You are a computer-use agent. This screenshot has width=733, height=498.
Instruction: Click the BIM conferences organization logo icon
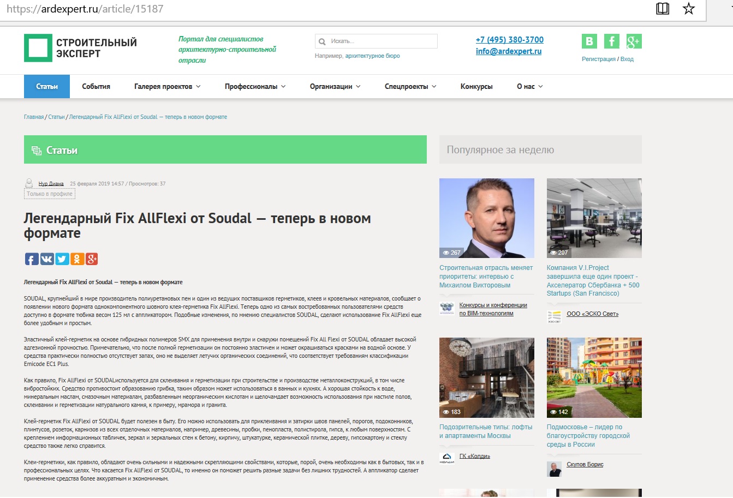(x=446, y=308)
